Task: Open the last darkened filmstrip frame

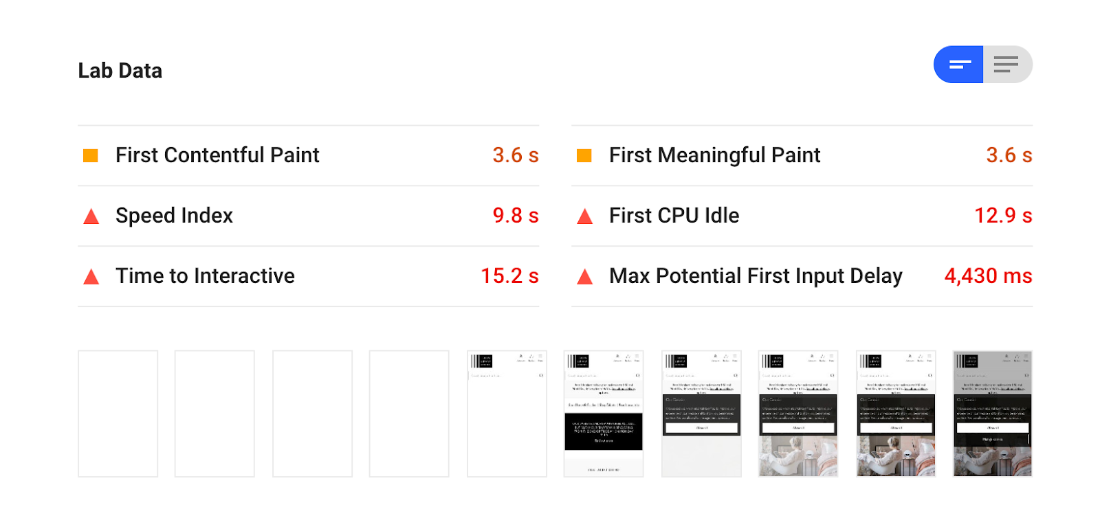Action: [x=993, y=414]
